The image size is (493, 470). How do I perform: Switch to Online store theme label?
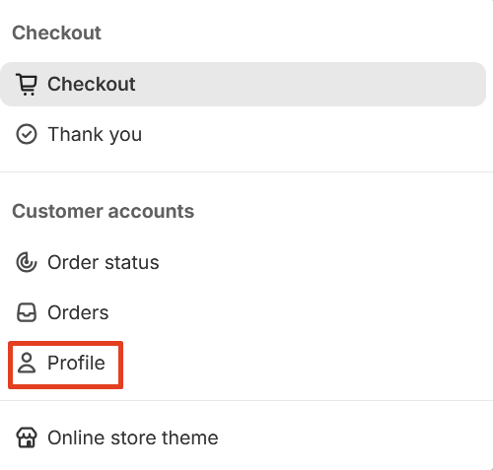click(x=133, y=437)
